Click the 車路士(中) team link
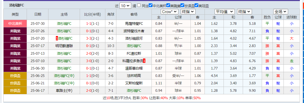Screen dimensions: 304x103 tap(64, 90)
